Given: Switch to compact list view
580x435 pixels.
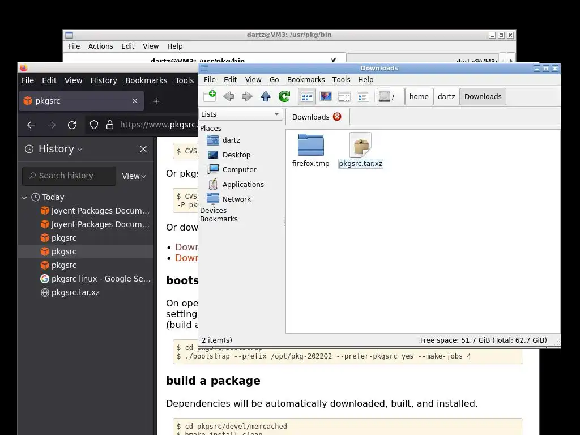Looking at the screenshot, I should pyautogui.click(x=344, y=96).
